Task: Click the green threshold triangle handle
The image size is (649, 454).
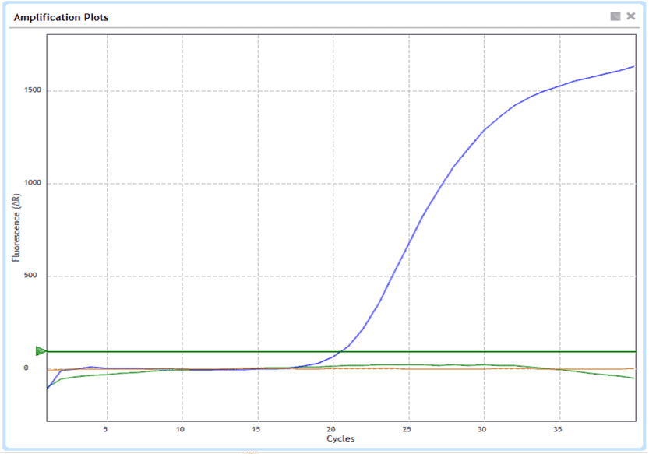Action: click(41, 351)
